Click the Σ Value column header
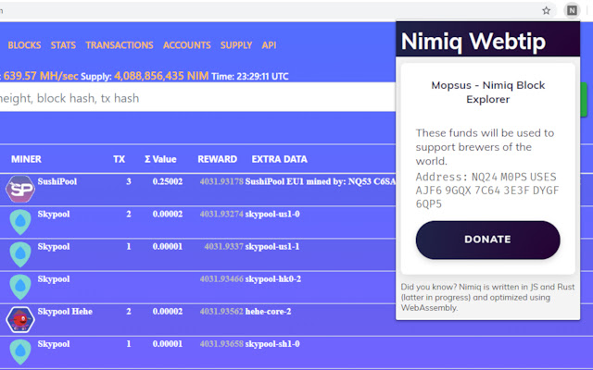The height and width of the screenshot is (370, 593). click(160, 159)
